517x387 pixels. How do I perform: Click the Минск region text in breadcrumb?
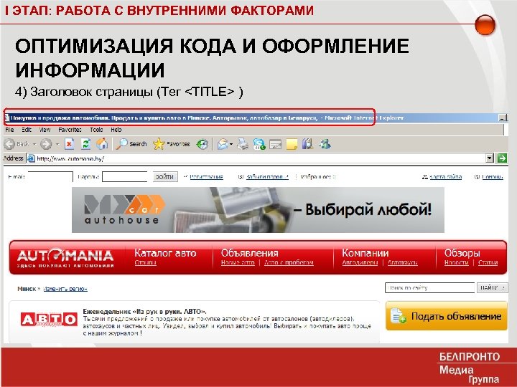pos(27,289)
